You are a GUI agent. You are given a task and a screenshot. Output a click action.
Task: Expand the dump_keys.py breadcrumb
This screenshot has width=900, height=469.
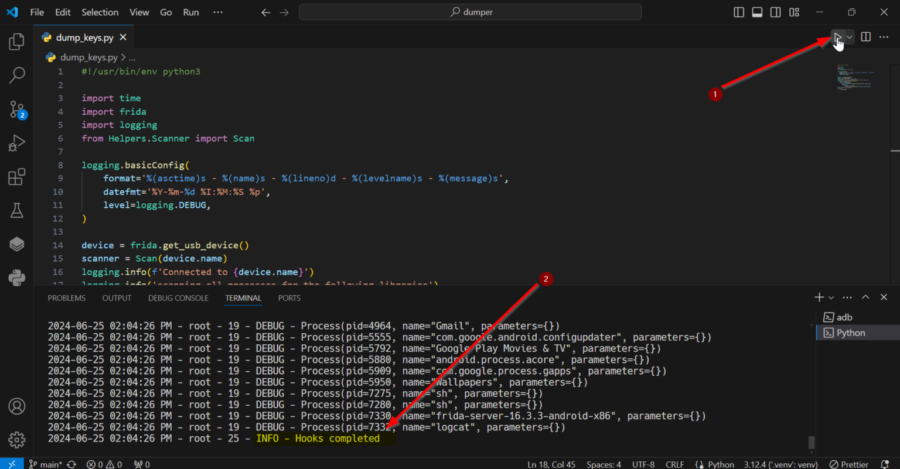[x=132, y=57]
